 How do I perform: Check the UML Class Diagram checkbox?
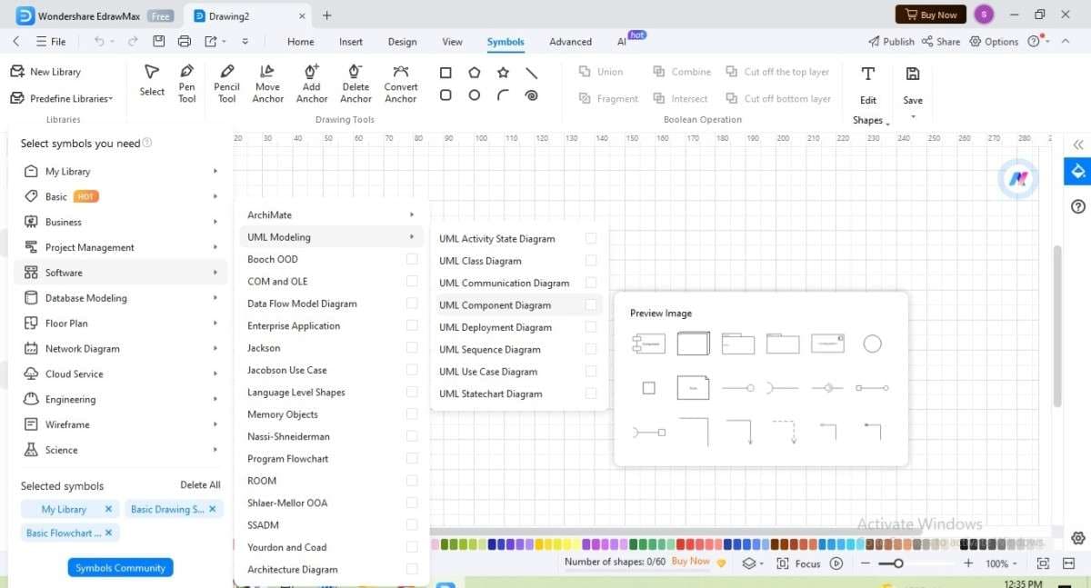[591, 261]
